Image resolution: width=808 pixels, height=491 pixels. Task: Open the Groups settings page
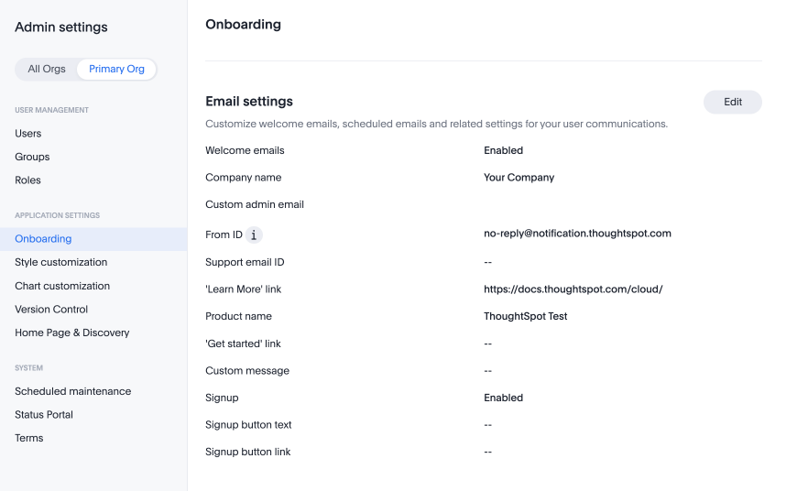pos(32,158)
